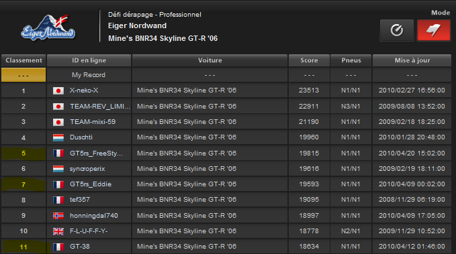Sort by the Classement column header
Screen dimensions: 456x254
pos(24,60)
